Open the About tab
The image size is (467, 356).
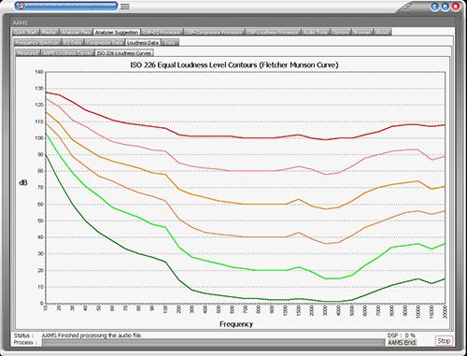(x=382, y=32)
